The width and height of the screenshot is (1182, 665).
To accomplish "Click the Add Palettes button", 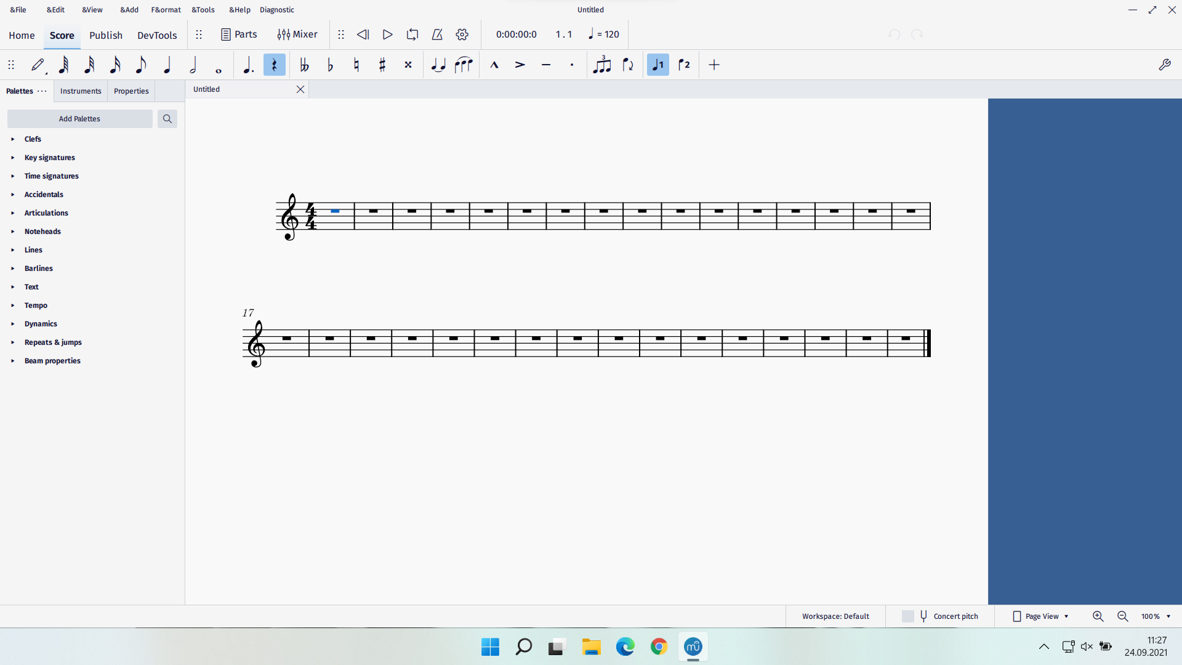I will tap(79, 118).
